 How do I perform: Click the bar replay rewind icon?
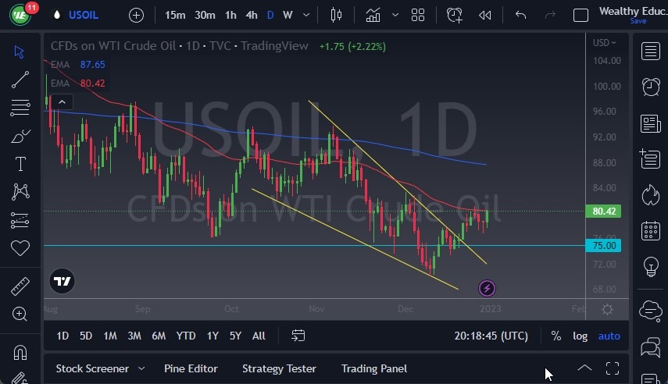click(x=485, y=15)
